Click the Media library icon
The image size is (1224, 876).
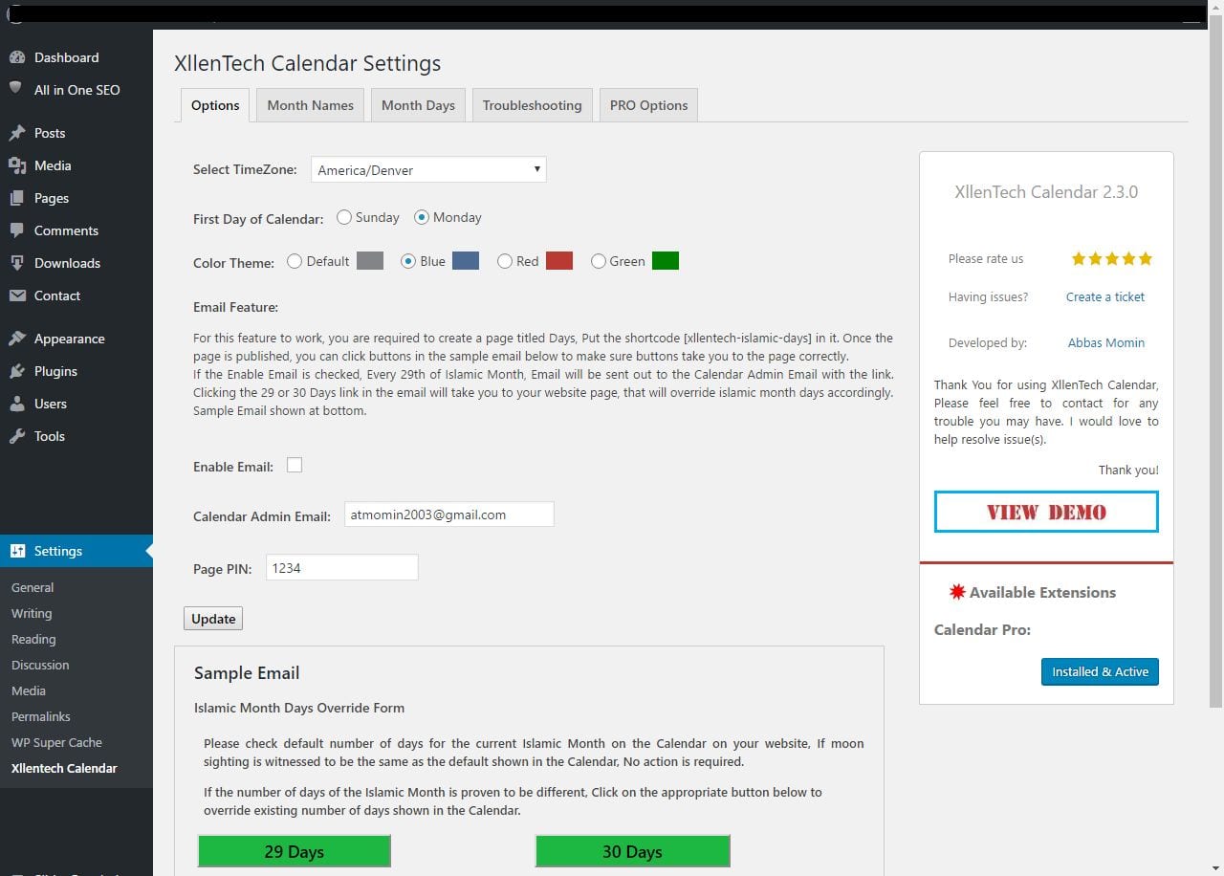[16, 165]
